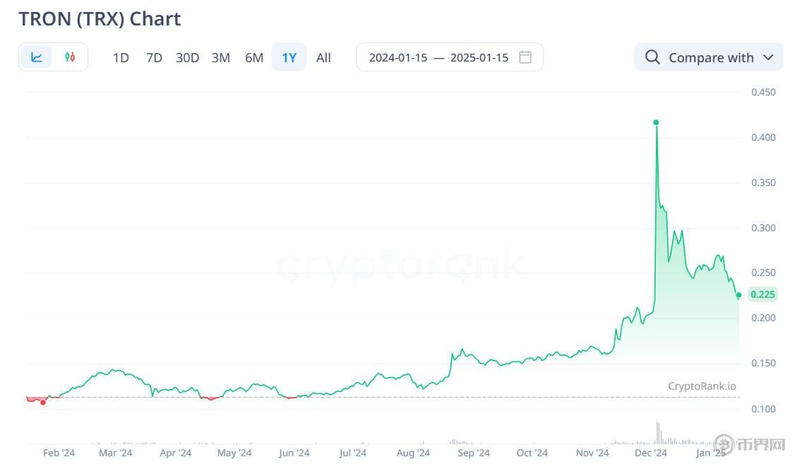Expand the Compare with dropdown chevron
The width and height of the screenshot is (793, 464).
769,58
